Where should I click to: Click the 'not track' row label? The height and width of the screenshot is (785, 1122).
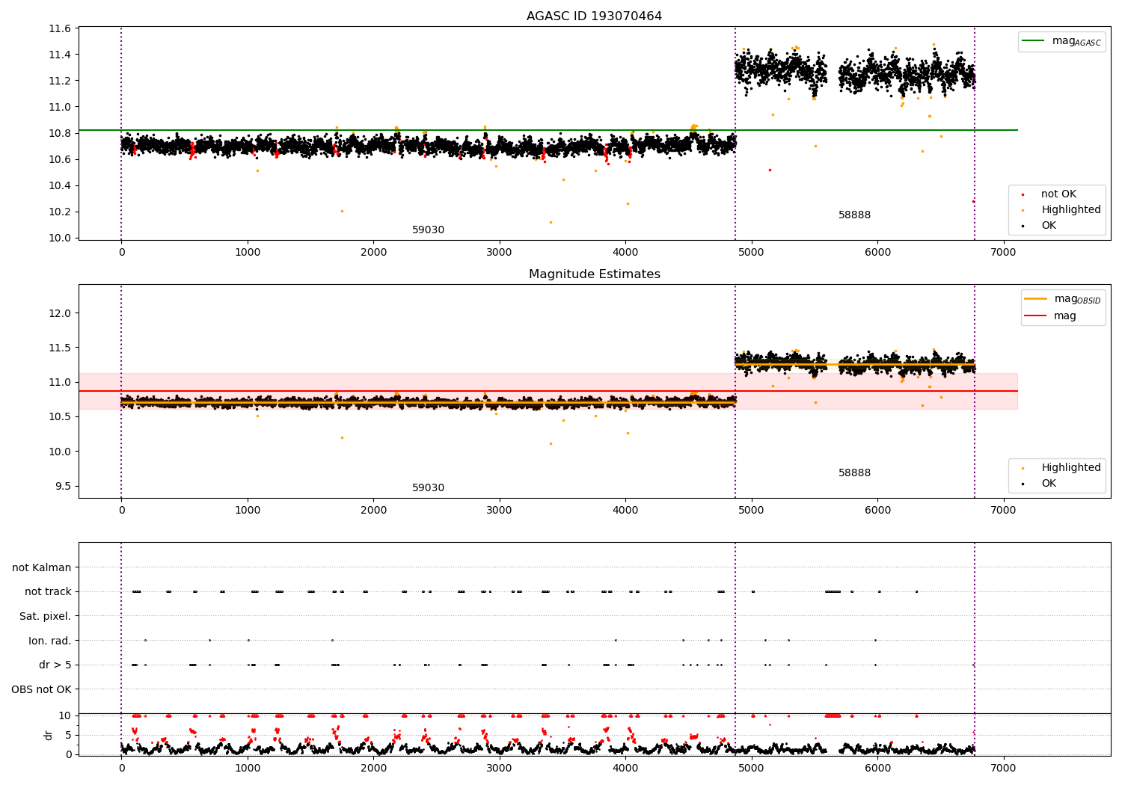click(48, 592)
